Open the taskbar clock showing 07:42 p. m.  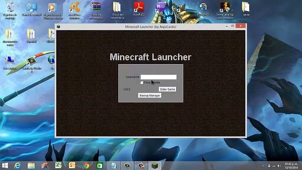[x=291, y=166]
